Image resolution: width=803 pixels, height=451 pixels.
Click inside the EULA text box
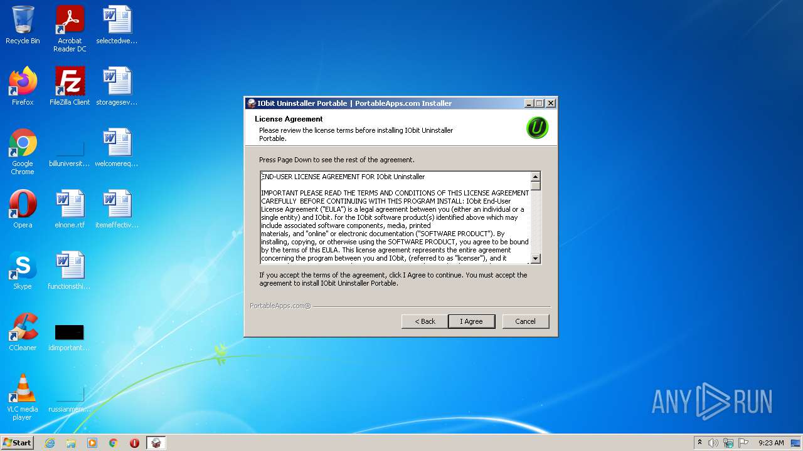395,217
